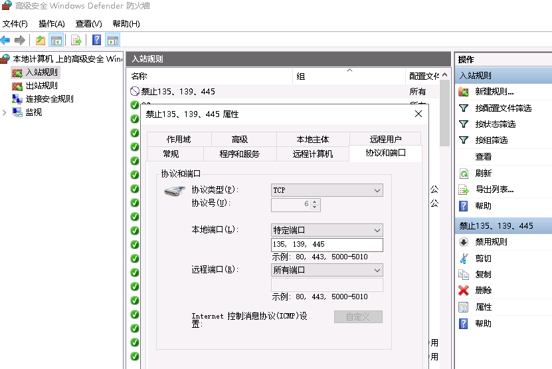Switch to the 程序和服务 tab
Screen dimensions: 552x369
pos(239,154)
